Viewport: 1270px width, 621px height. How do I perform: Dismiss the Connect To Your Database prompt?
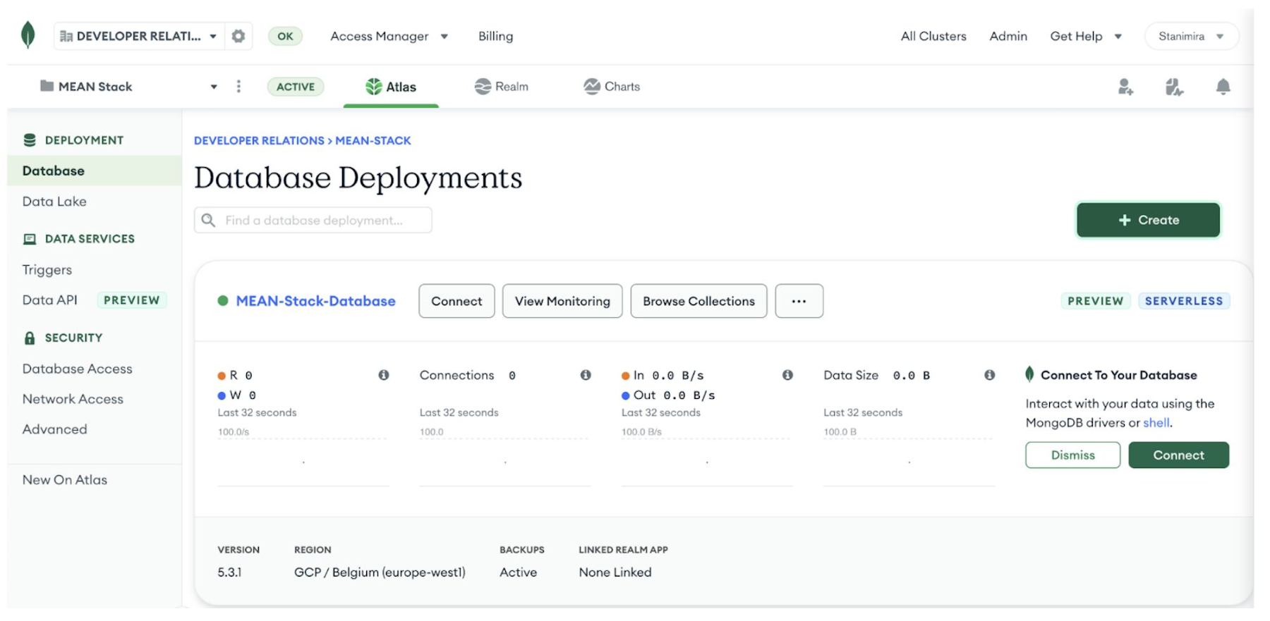(1072, 455)
